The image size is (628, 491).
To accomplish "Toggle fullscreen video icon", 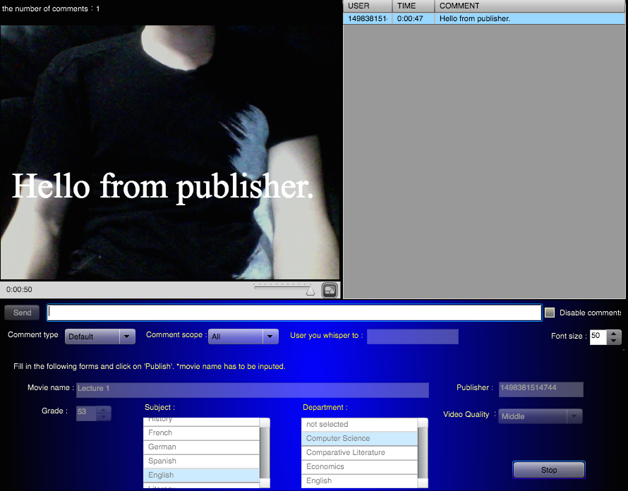I will click(x=330, y=291).
